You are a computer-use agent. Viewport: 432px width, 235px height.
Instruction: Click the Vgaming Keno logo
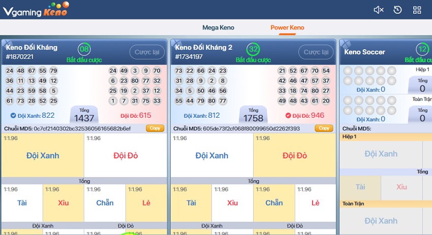[36, 10]
